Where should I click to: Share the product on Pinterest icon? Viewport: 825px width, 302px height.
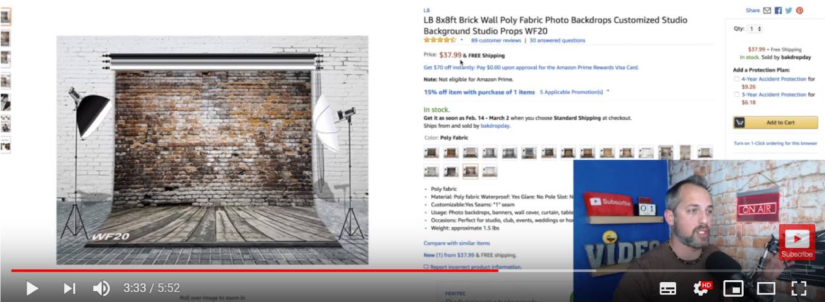(799, 10)
